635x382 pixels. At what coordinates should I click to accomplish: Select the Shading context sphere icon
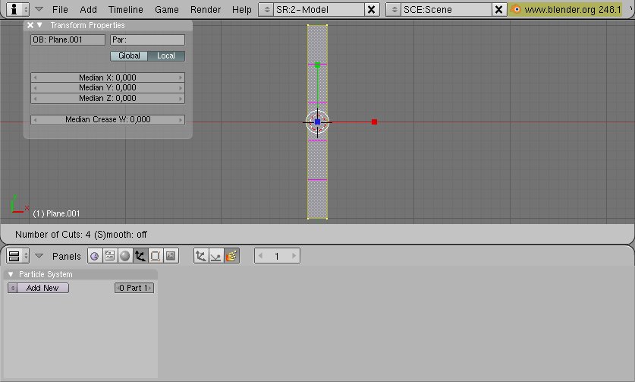pos(125,256)
